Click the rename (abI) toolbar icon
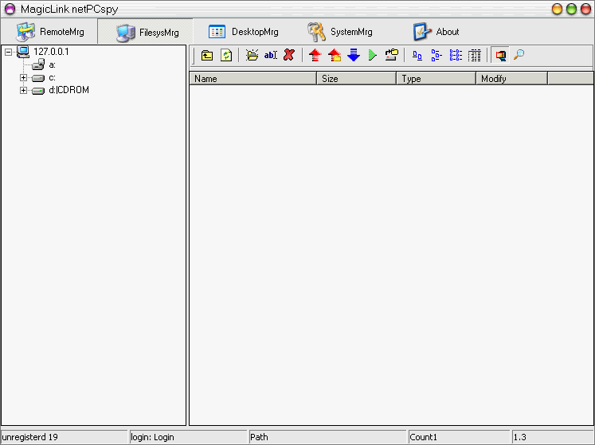The width and height of the screenshot is (595, 445). click(271, 56)
